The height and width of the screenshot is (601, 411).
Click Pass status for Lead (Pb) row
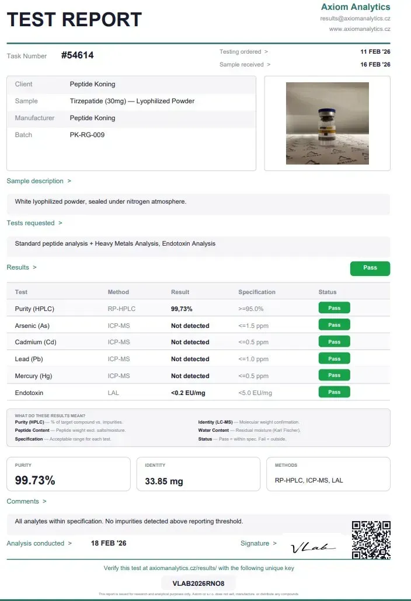335,358
